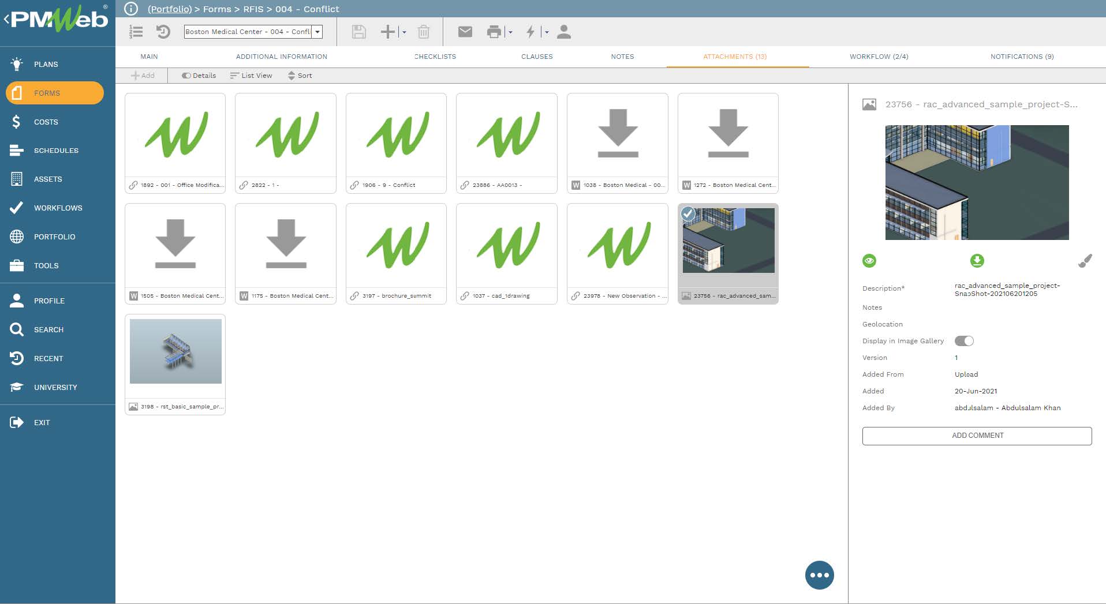Switch to the Main tab
Screen dimensions: 1106x604
tap(149, 57)
